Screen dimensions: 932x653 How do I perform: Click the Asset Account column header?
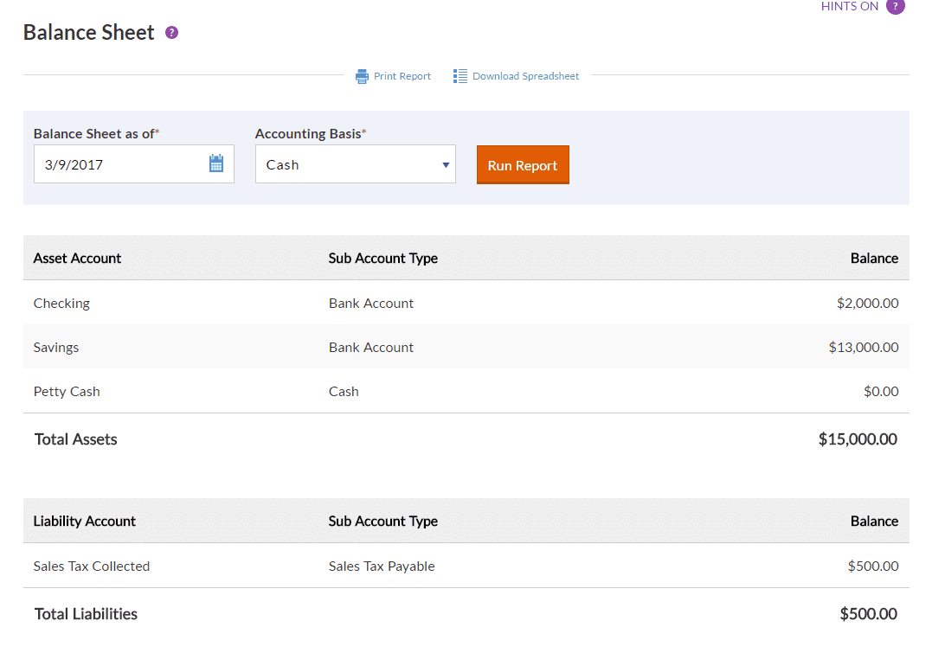(77, 259)
